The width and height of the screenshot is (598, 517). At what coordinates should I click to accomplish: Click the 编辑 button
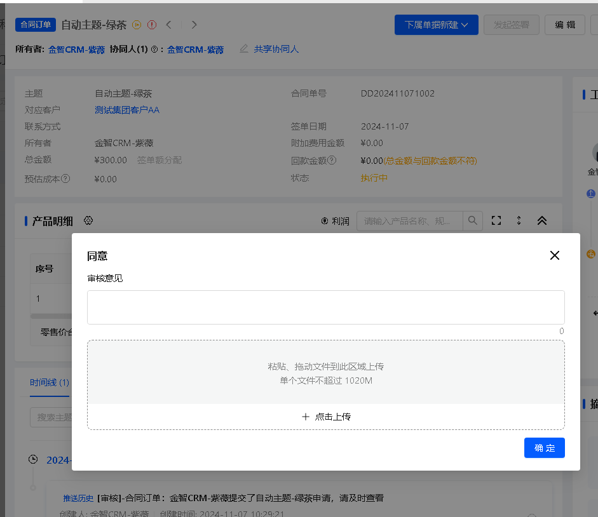(x=565, y=25)
